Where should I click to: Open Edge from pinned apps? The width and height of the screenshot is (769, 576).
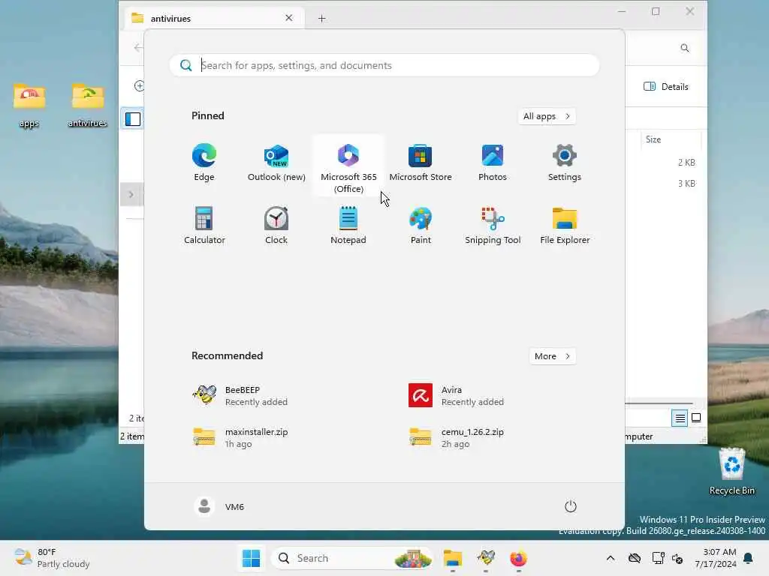tap(204, 163)
